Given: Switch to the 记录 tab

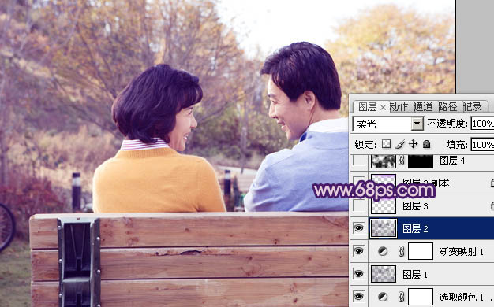Looking at the screenshot, I should [x=472, y=107].
